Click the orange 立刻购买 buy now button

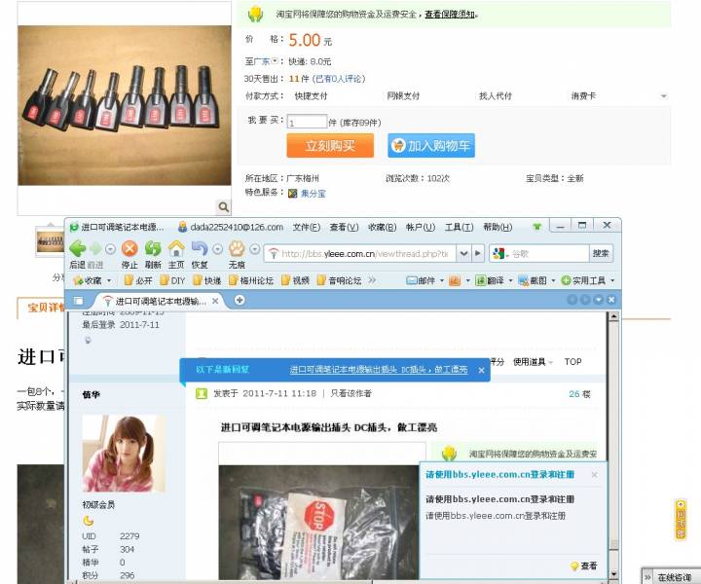pos(330,146)
